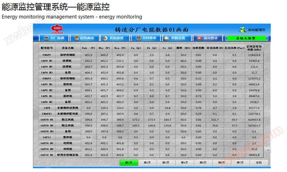Click the 功率因数 column header
Screen dimensions: 287x172
coord(198,48)
